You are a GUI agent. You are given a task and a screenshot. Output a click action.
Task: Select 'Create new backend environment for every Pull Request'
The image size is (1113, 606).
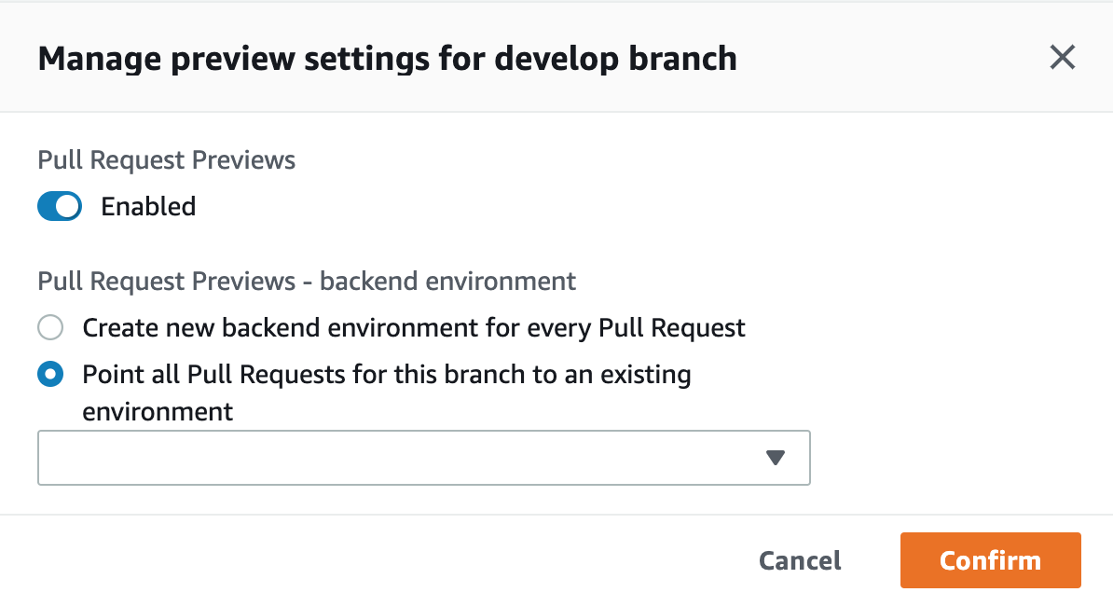(x=49, y=327)
